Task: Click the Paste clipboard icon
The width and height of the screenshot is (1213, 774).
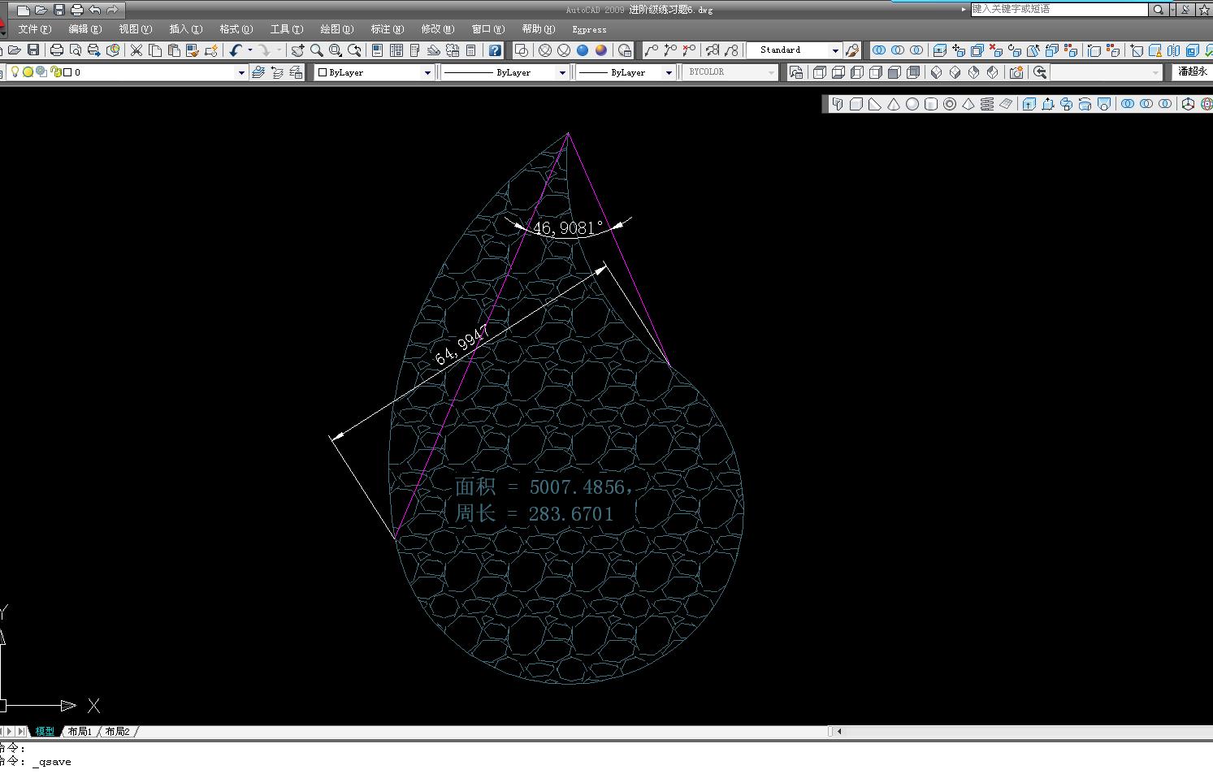Action: [174, 50]
